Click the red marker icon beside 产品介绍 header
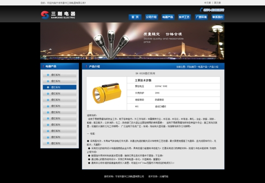The height and width of the screenshot is (183, 265). pos(87,66)
